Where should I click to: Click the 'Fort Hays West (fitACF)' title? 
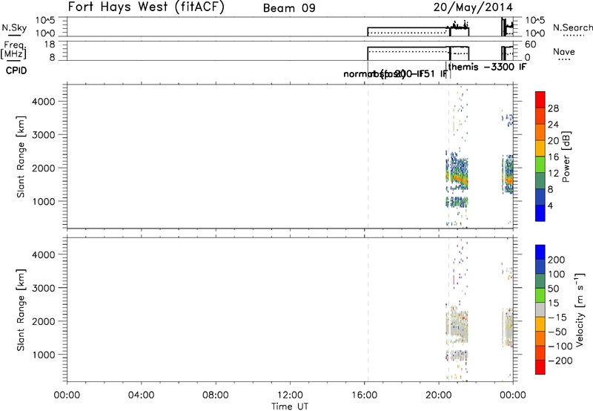146,7
